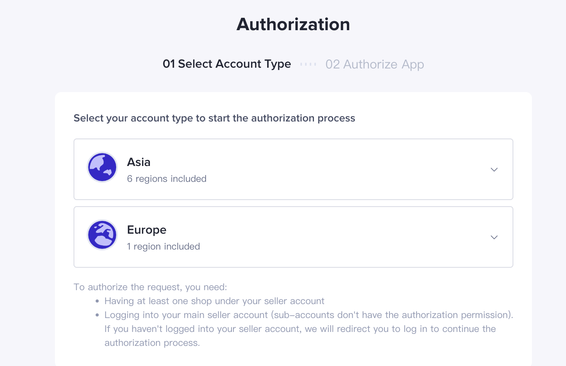
Task: Click the Europe globe icon
Action: 102,235
